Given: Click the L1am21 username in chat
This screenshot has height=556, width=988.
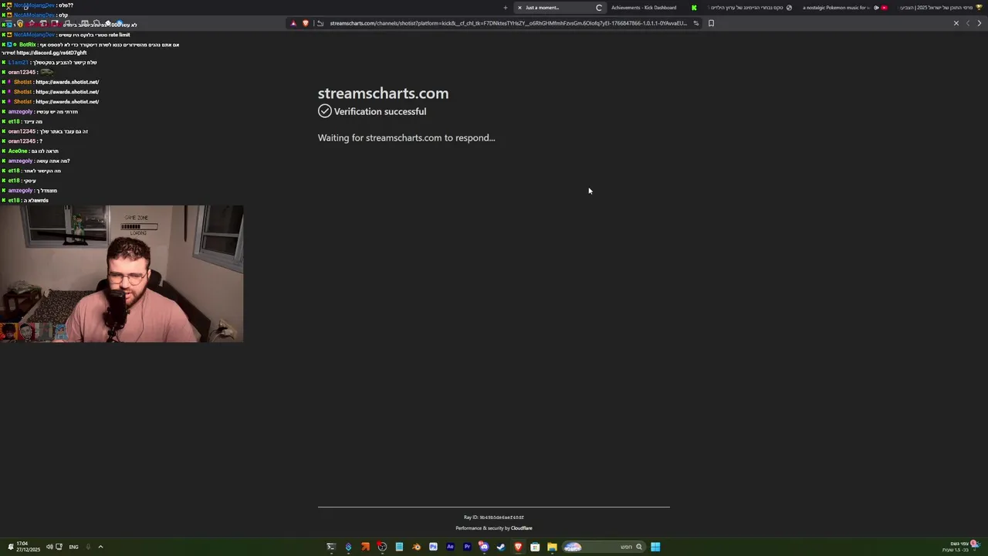Looking at the screenshot, I should 18,63.
